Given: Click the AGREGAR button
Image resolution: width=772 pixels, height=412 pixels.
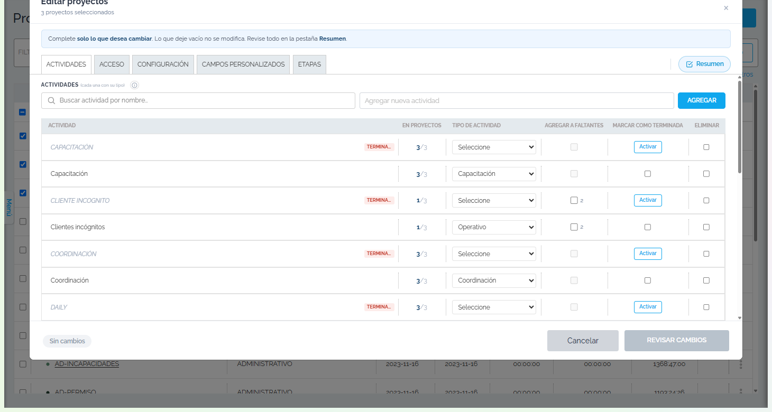Looking at the screenshot, I should pyautogui.click(x=702, y=100).
